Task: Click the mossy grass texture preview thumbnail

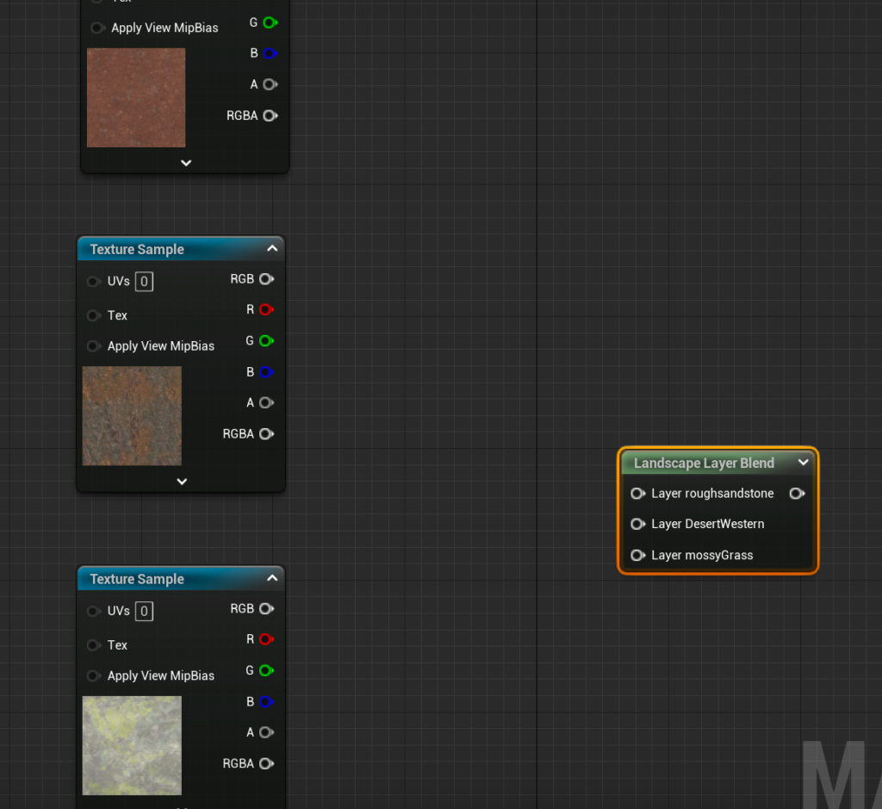Action: [132, 745]
